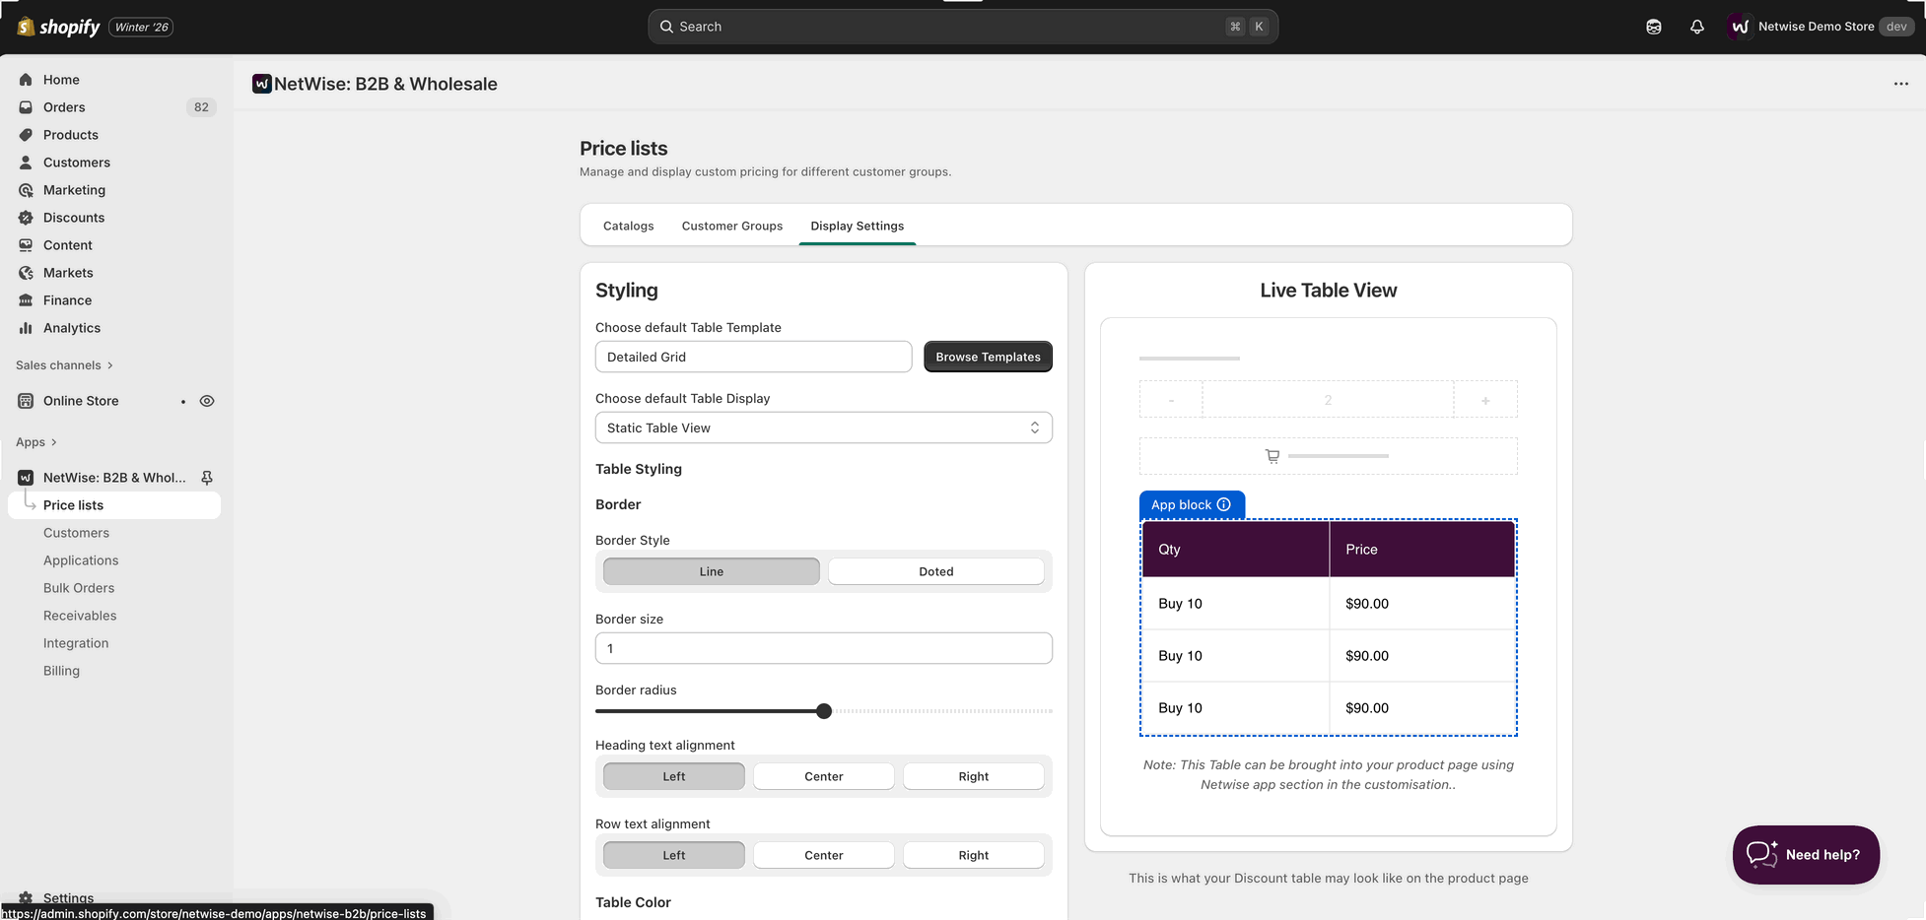Click the Browse Templates button
This screenshot has height=920, width=1926.
coord(988,357)
